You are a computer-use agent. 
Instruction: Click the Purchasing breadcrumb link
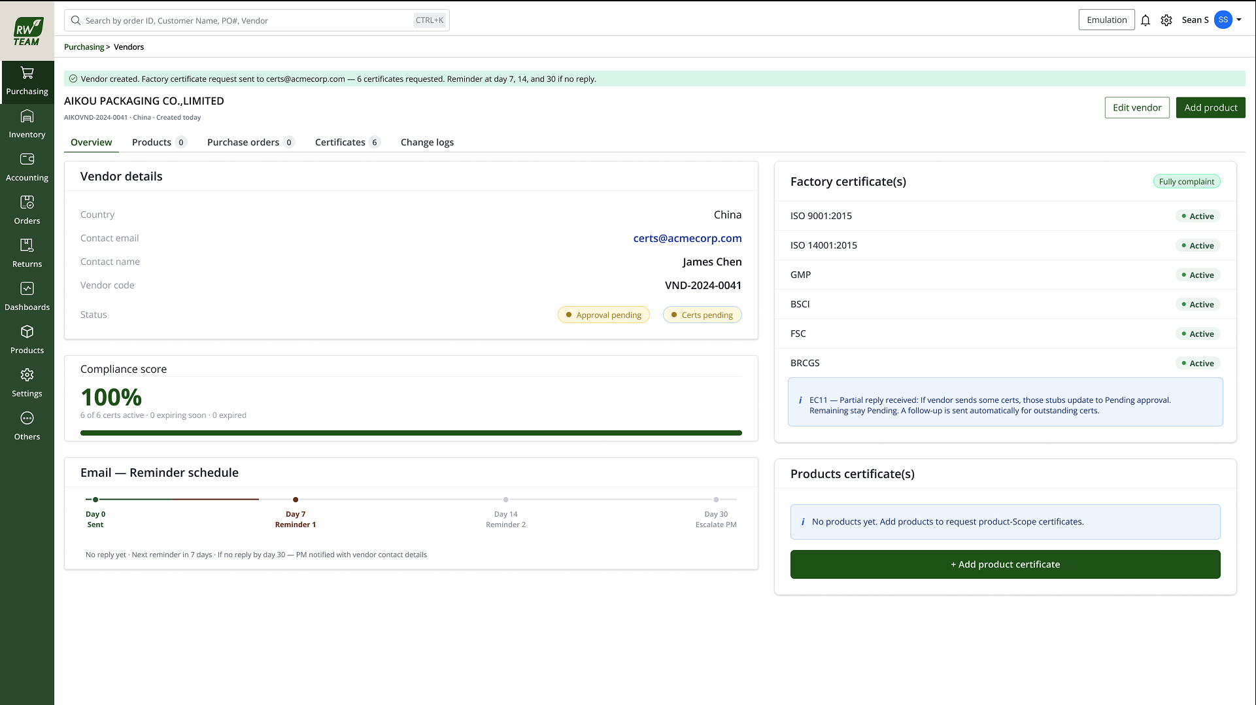tap(84, 47)
